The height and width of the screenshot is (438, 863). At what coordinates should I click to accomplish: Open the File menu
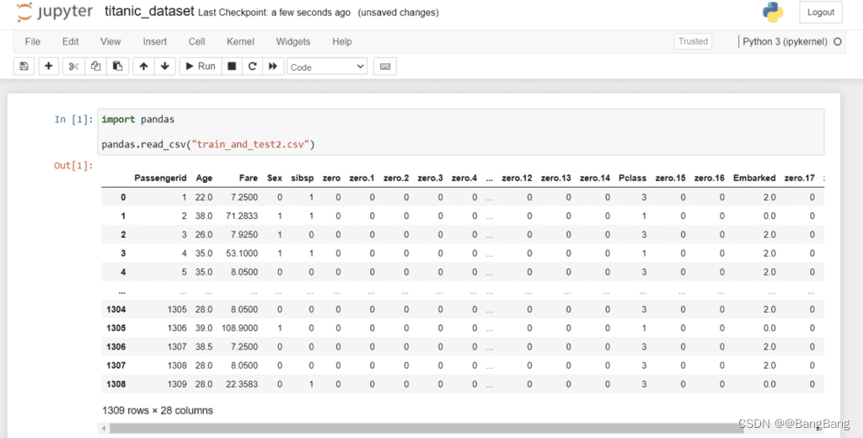tap(33, 42)
